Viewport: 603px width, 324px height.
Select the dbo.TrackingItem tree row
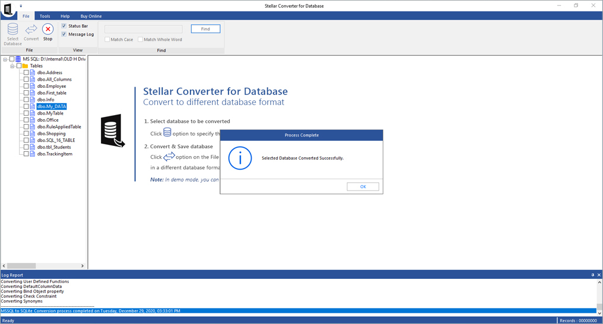coord(55,154)
